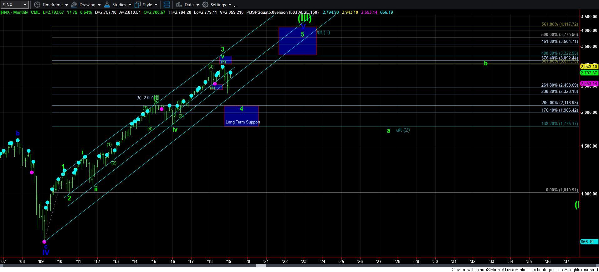Screen dimensions: 599x272
Task: Click the Data bar chart icon
Action: tap(179, 5)
